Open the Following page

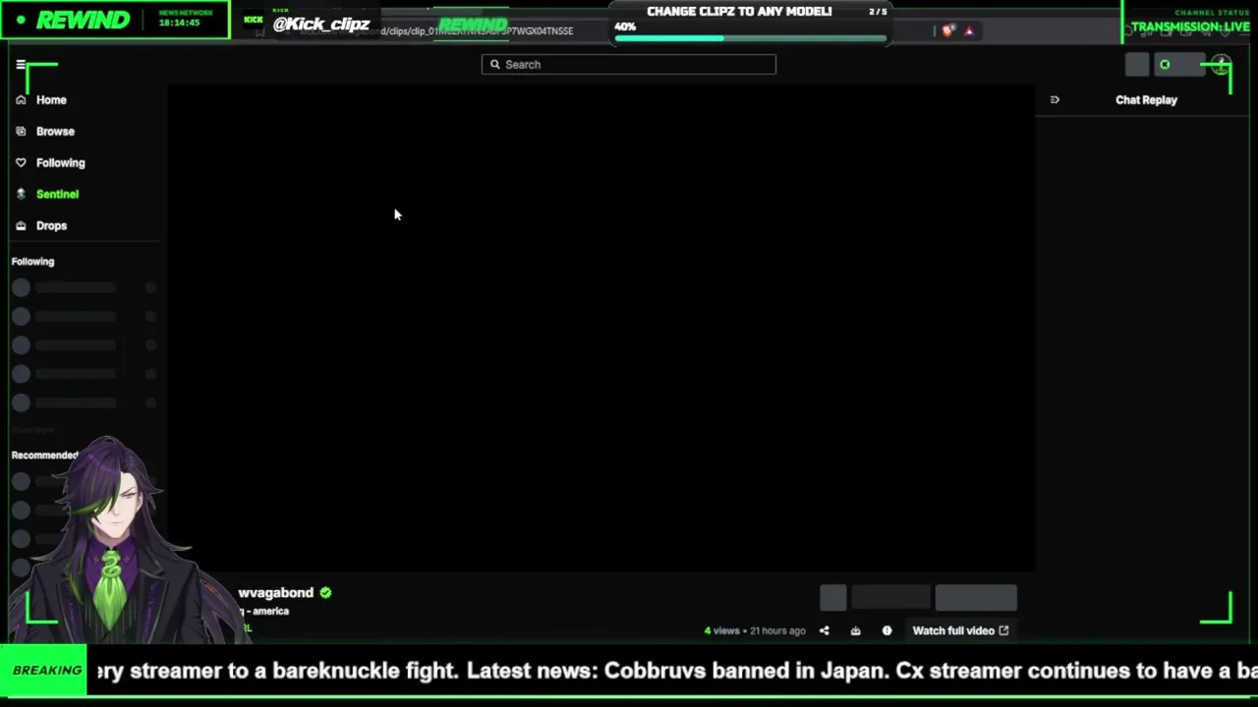[61, 163]
